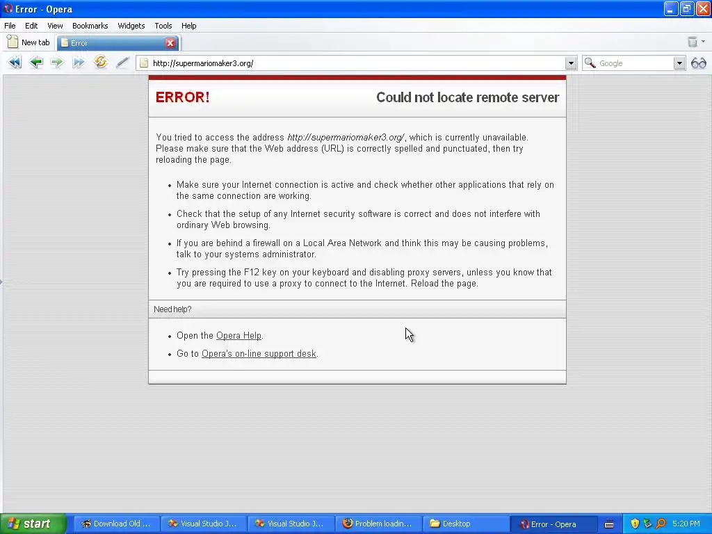Click the magnifier icon in search box
This screenshot has height=534, width=712.
(590, 63)
